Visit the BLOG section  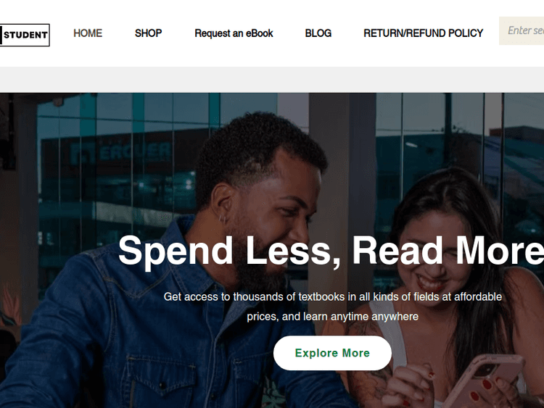pyautogui.click(x=318, y=33)
